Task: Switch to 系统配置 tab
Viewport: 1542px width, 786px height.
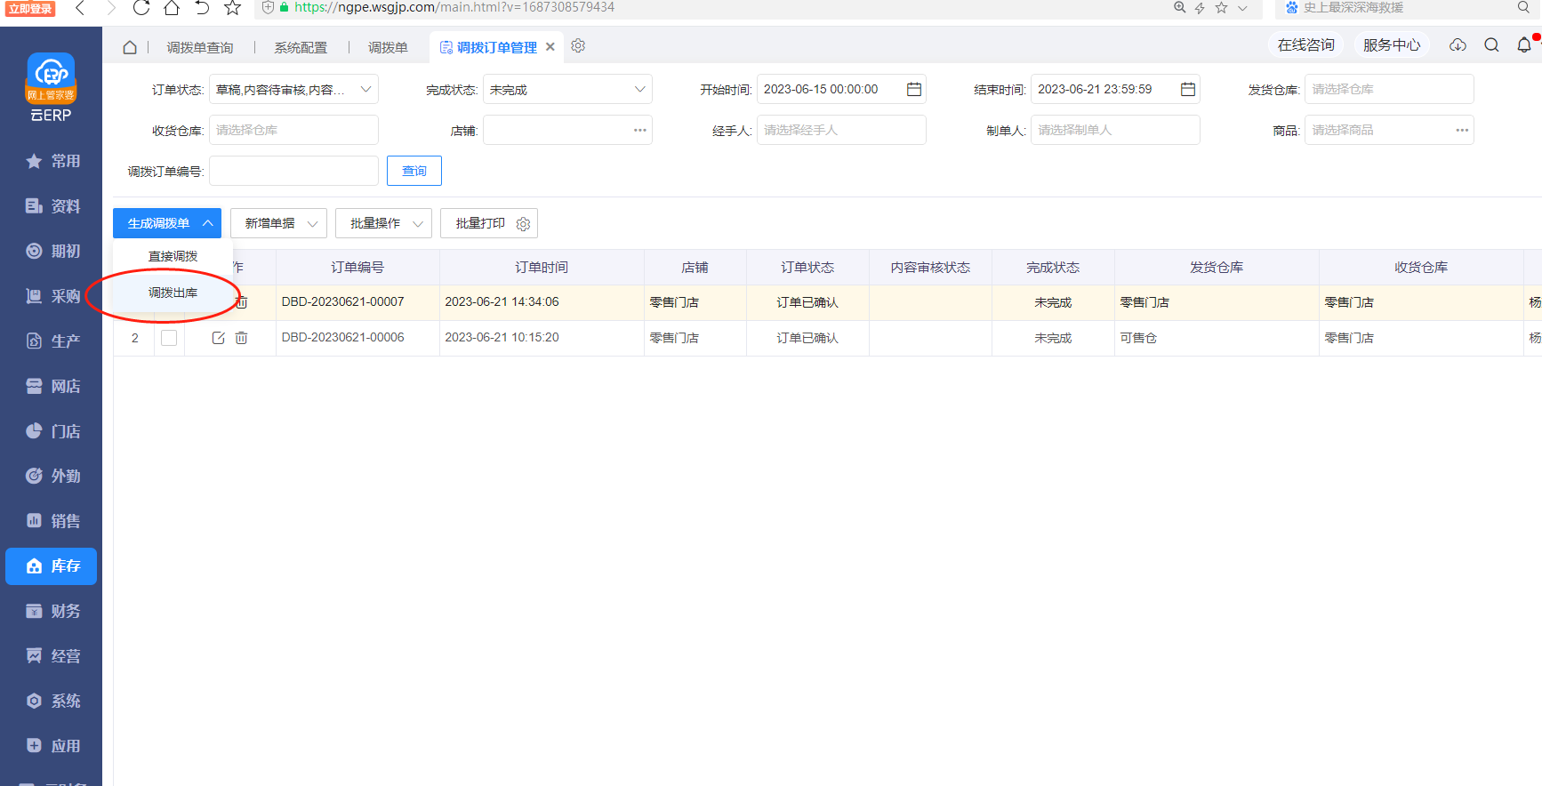Action: click(301, 48)
